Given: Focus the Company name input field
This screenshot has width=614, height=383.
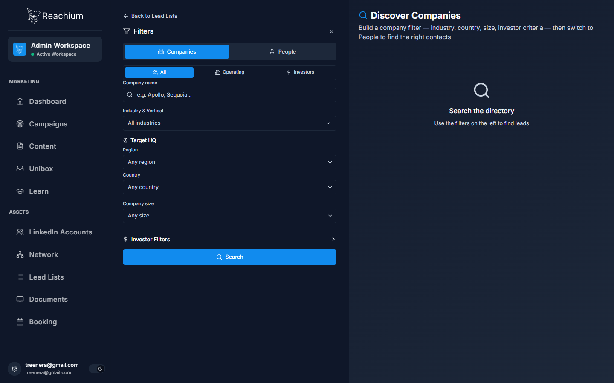Looking at the screenshot, I should [229, 95].
